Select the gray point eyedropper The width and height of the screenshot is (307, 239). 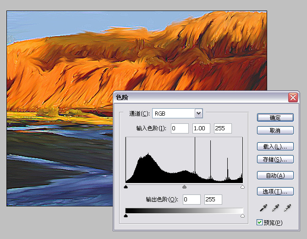coord(275,208)
